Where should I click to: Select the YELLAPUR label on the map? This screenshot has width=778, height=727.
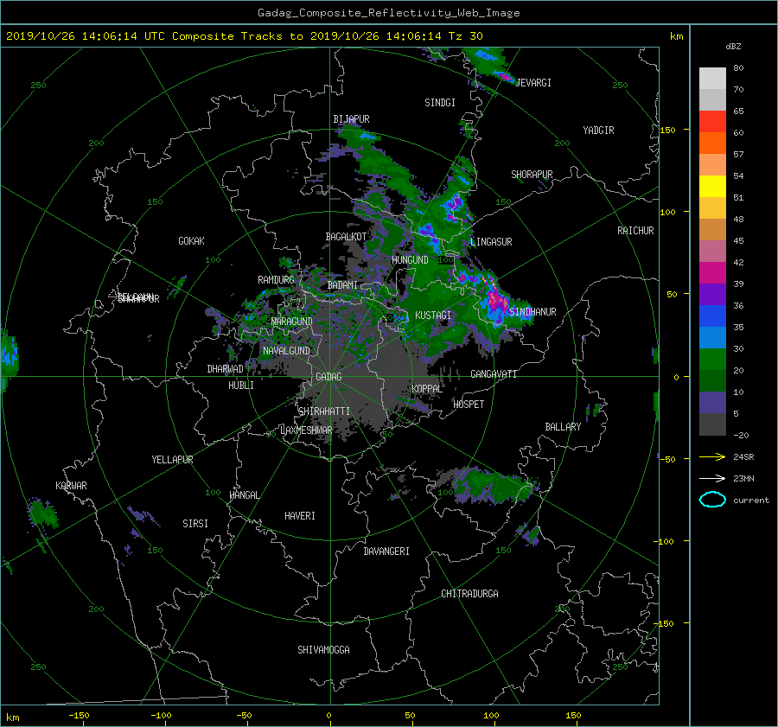click(x=172, y=460)
